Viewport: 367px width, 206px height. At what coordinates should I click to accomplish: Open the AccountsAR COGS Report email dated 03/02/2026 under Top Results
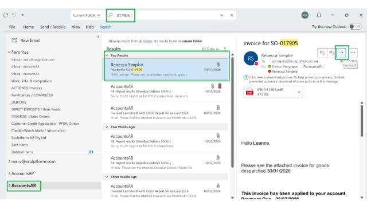[x=165, y=113]
